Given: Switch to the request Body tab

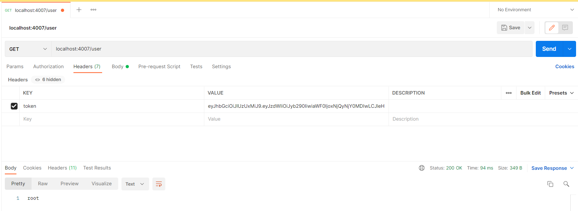Looking at the screenshot, I should (x=120, y=67).
